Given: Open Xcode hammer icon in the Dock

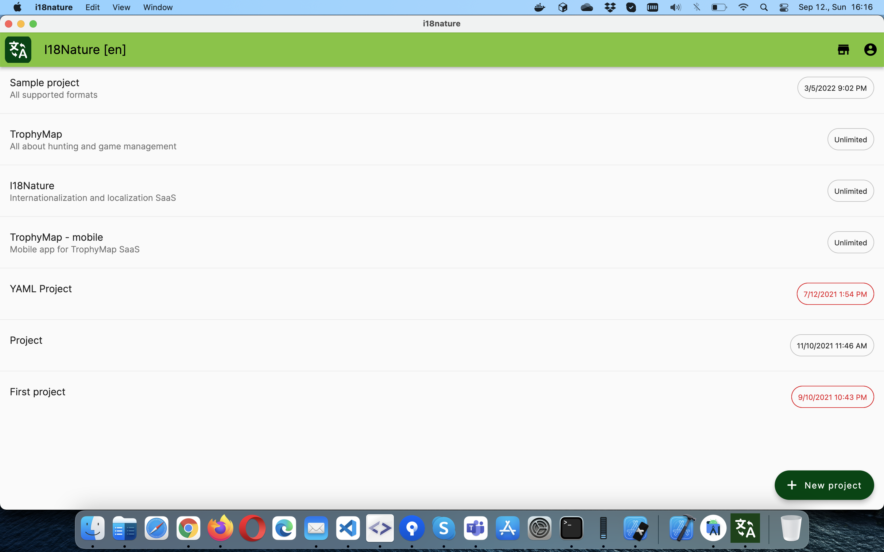Looking at the screenshot, I should (x=682, y=528).
